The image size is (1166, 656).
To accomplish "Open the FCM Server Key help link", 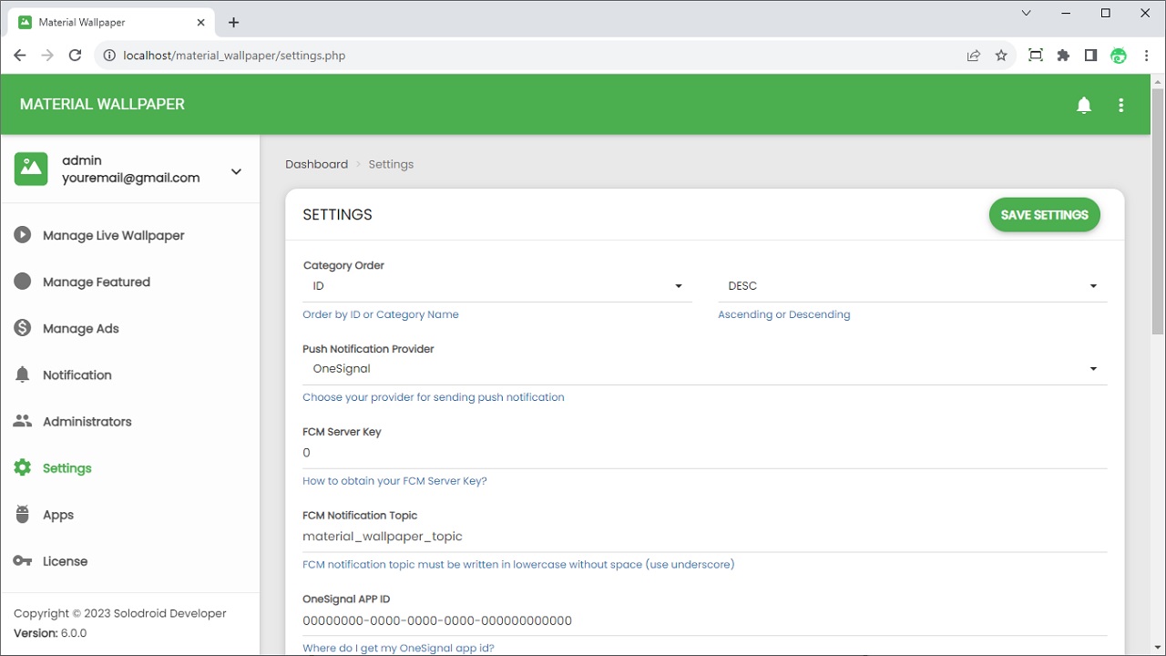I will tap(394, 481).
